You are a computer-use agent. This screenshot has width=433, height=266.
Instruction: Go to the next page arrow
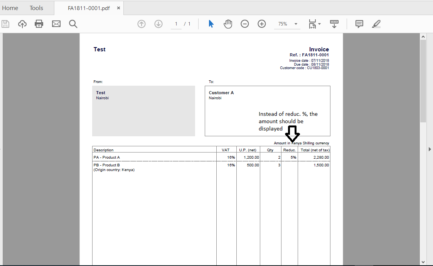coord(158,24)
